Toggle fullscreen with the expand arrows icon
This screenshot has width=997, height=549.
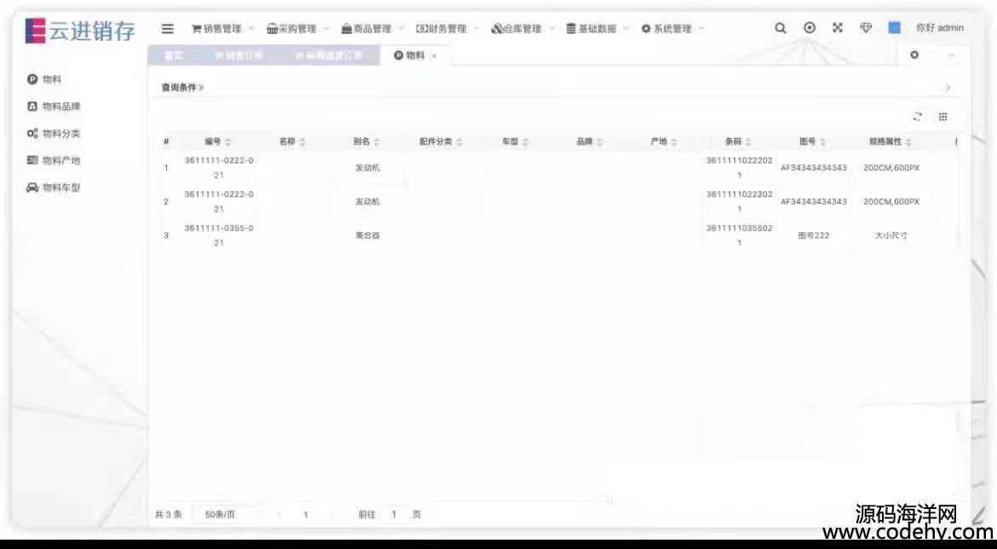838,28
